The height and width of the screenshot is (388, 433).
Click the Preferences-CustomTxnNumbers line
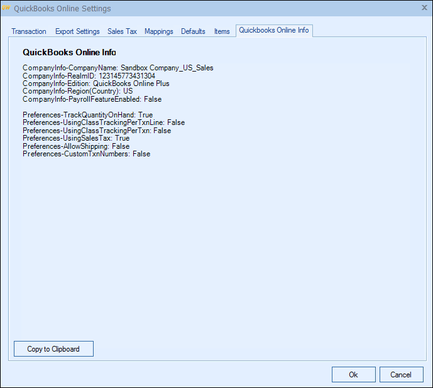tap(86, 154)
